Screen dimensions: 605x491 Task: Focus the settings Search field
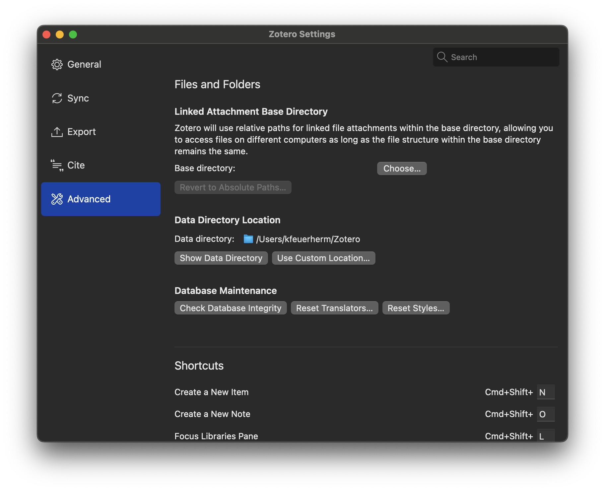click(496, 57)
